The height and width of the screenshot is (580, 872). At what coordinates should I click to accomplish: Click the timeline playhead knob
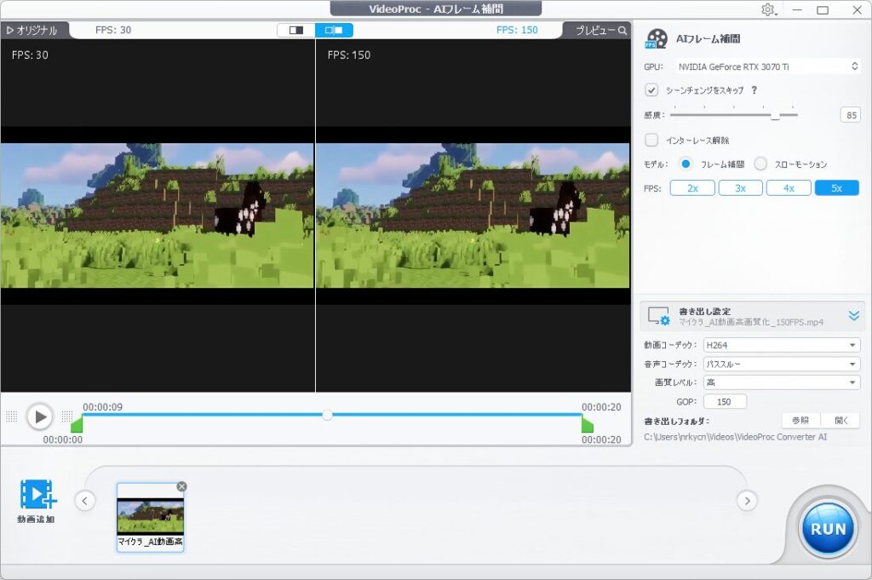point(328,415)
